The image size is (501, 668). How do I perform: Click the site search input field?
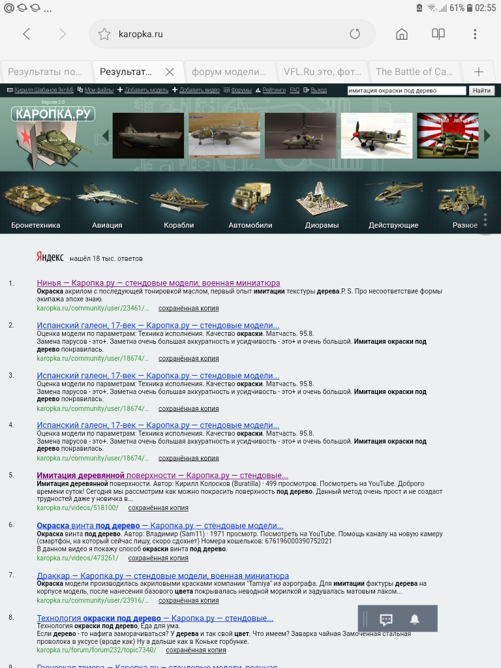coord(406,91)
